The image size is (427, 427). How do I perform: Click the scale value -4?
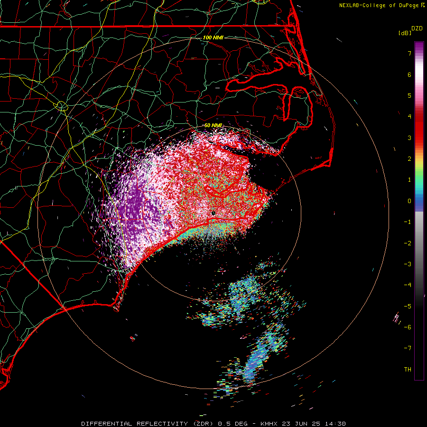tap(408, 285)
